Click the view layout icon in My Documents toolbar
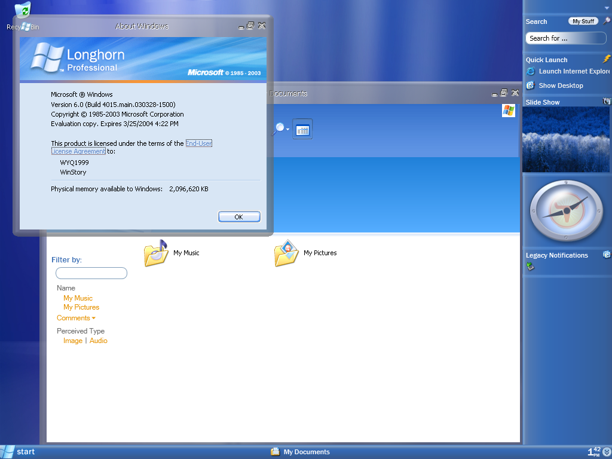612x459 pixels. 302,129
